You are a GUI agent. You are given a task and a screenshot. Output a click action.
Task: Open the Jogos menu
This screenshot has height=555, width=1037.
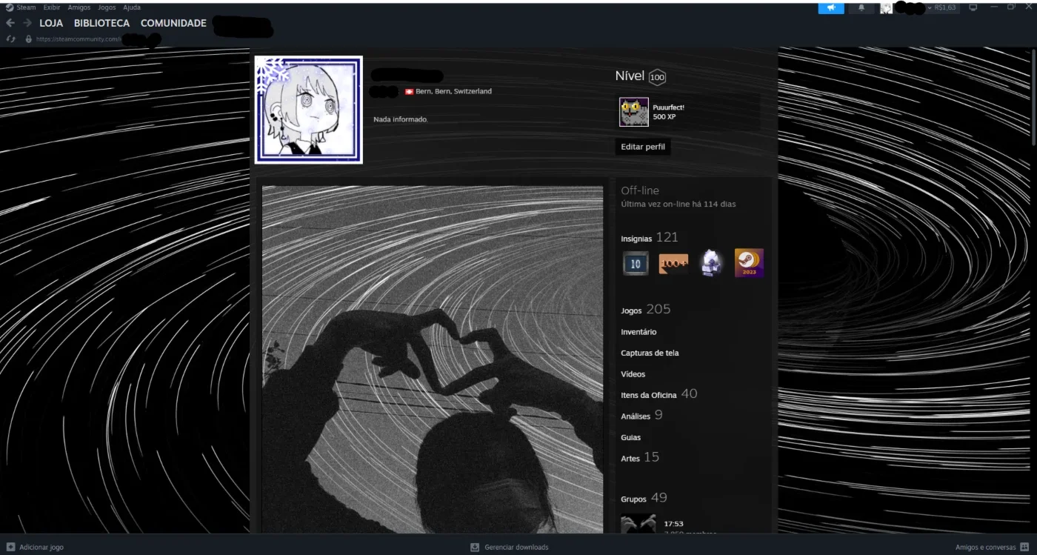(107, 7)
